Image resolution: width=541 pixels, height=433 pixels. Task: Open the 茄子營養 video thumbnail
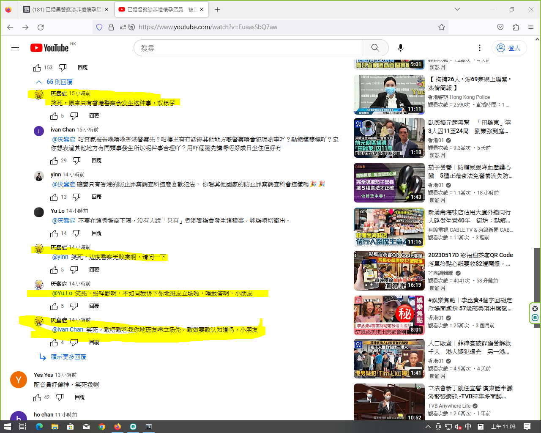(389, 183)
